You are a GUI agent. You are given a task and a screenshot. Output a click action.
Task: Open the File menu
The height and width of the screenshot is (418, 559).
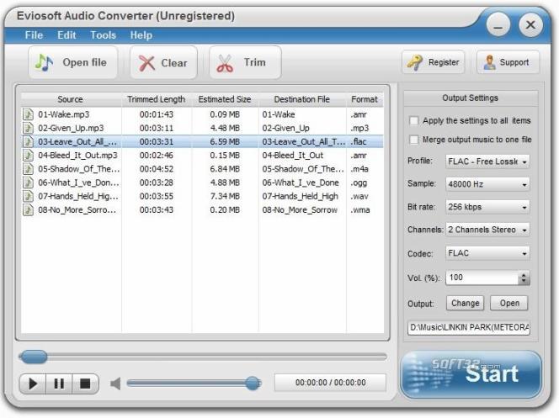point(34,35)
